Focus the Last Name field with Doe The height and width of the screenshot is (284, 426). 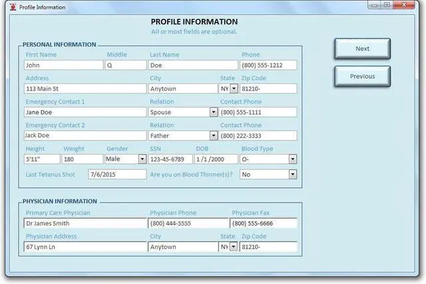pyautogui.click(x=193, y=65)
